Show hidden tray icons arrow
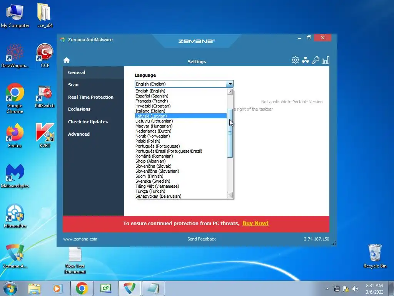Image resolution: width=394 pixels, height=296 pixels. tap(327, 289)
